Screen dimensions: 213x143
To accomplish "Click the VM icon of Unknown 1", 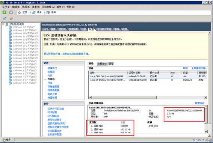I will [x=10, y=30].
